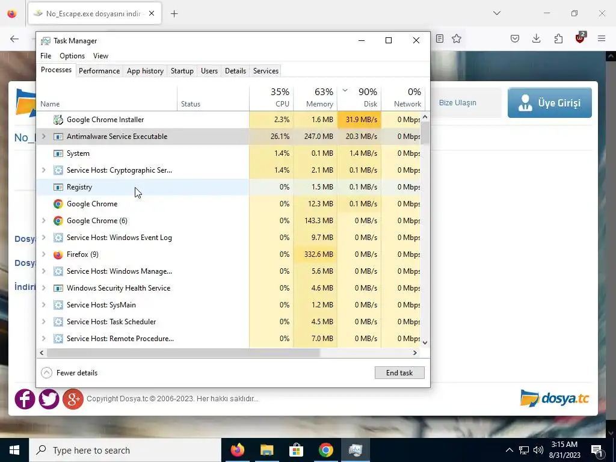The image size is (616, 462).
Task: Open Firefox reader view icon
Action: pos(440,38)
